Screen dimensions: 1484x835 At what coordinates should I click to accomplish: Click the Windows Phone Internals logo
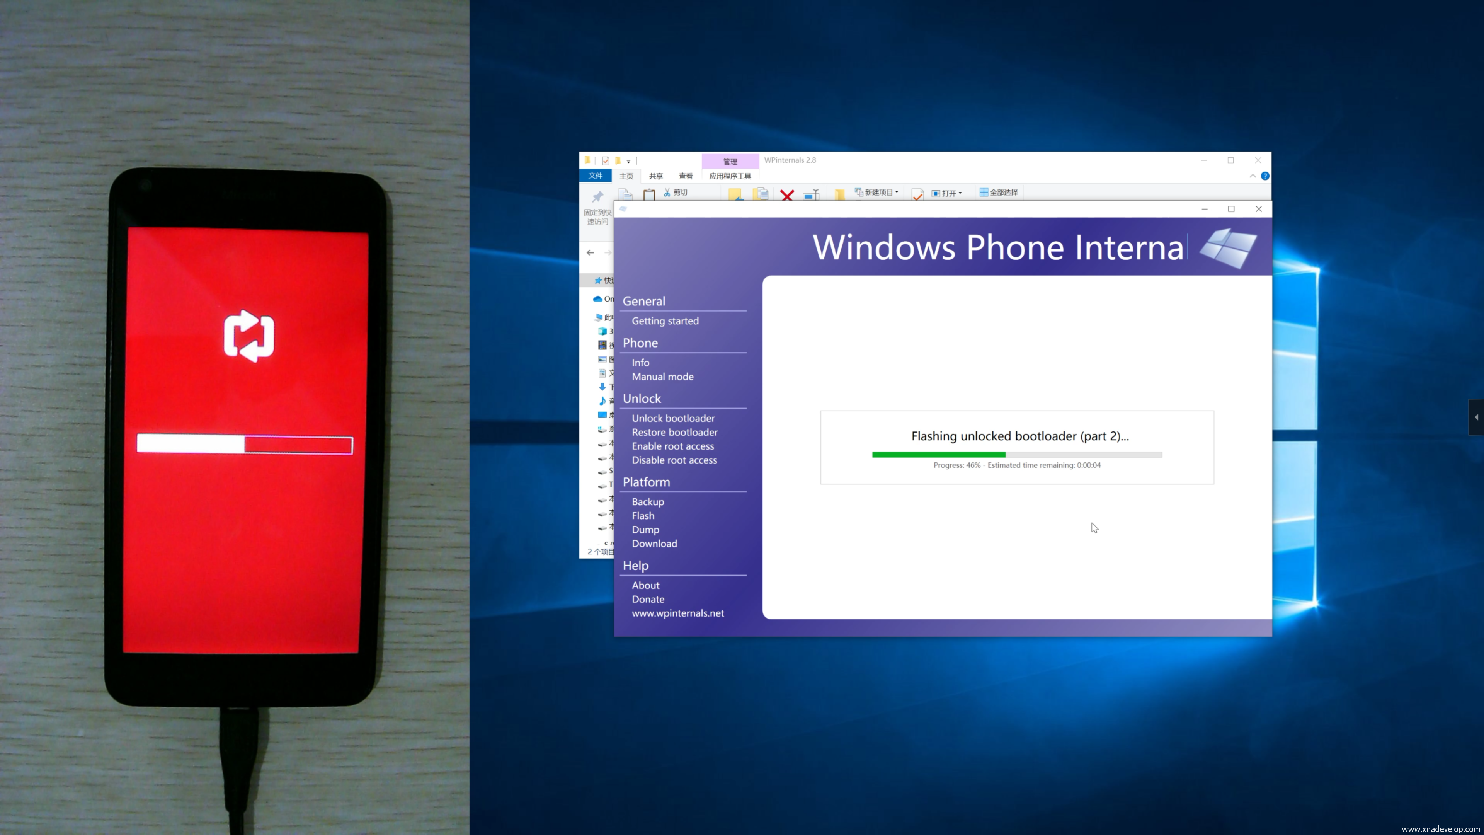[1228, 248]
